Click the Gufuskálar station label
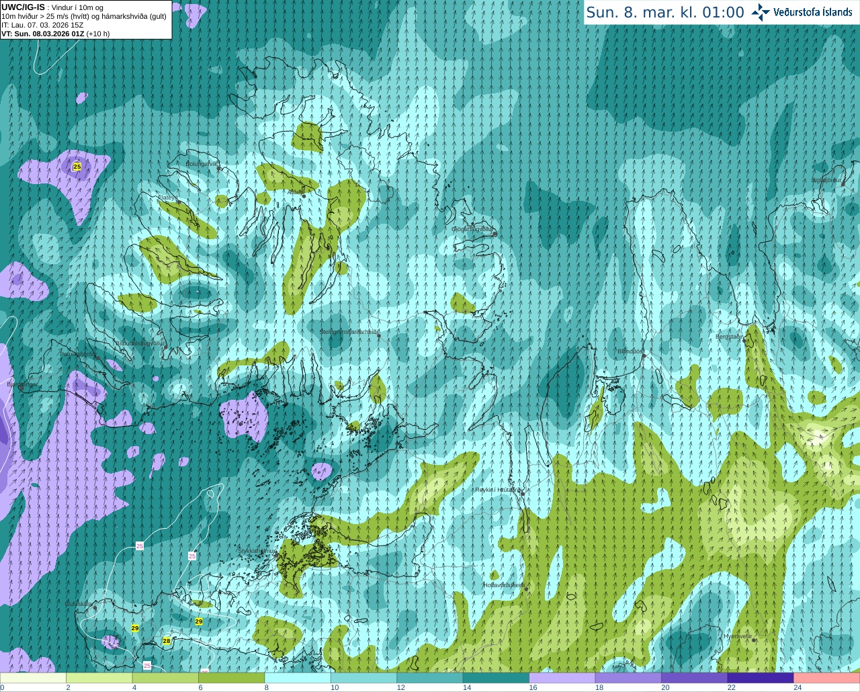860x692 pixels. point(79,604)
